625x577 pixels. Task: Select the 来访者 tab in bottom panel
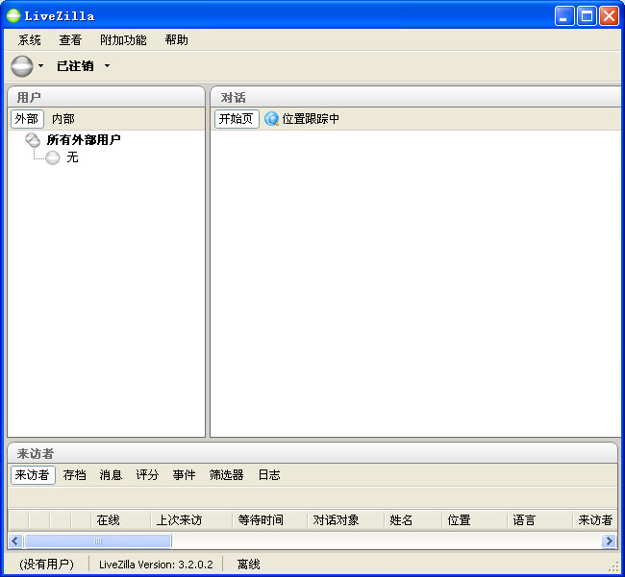coord(33,474)
